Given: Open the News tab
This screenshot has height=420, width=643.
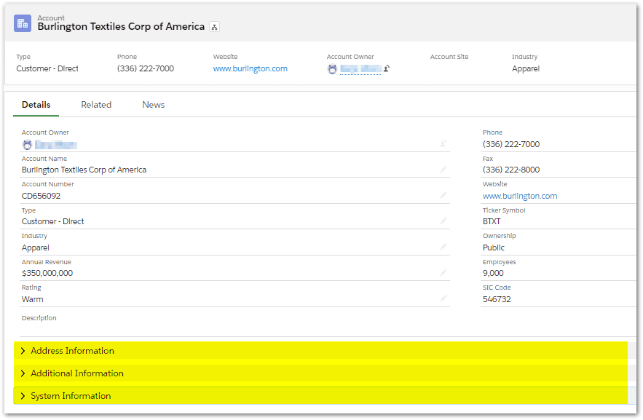Looking at the screenshot, I should tap(154, 105).
